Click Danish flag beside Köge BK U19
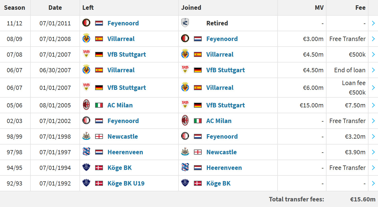The height and width of the screenshot is (207, 378). point(99,183)
